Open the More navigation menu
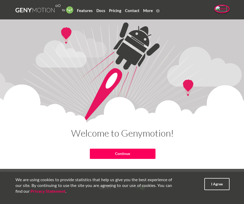244x204 pixels. [148, 11]
